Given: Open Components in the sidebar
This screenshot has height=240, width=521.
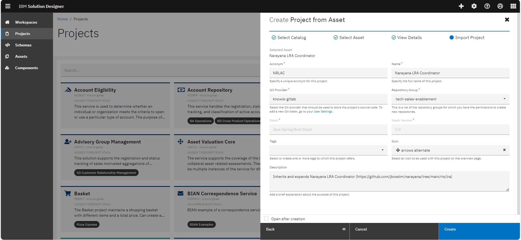Looking at the screenshot, I should click(27, 68).
